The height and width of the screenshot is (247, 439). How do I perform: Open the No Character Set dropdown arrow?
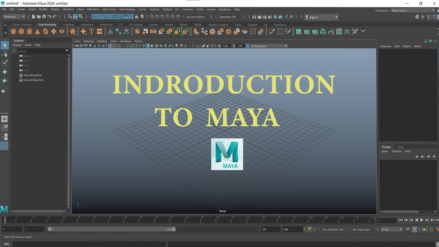click(319, 229)
